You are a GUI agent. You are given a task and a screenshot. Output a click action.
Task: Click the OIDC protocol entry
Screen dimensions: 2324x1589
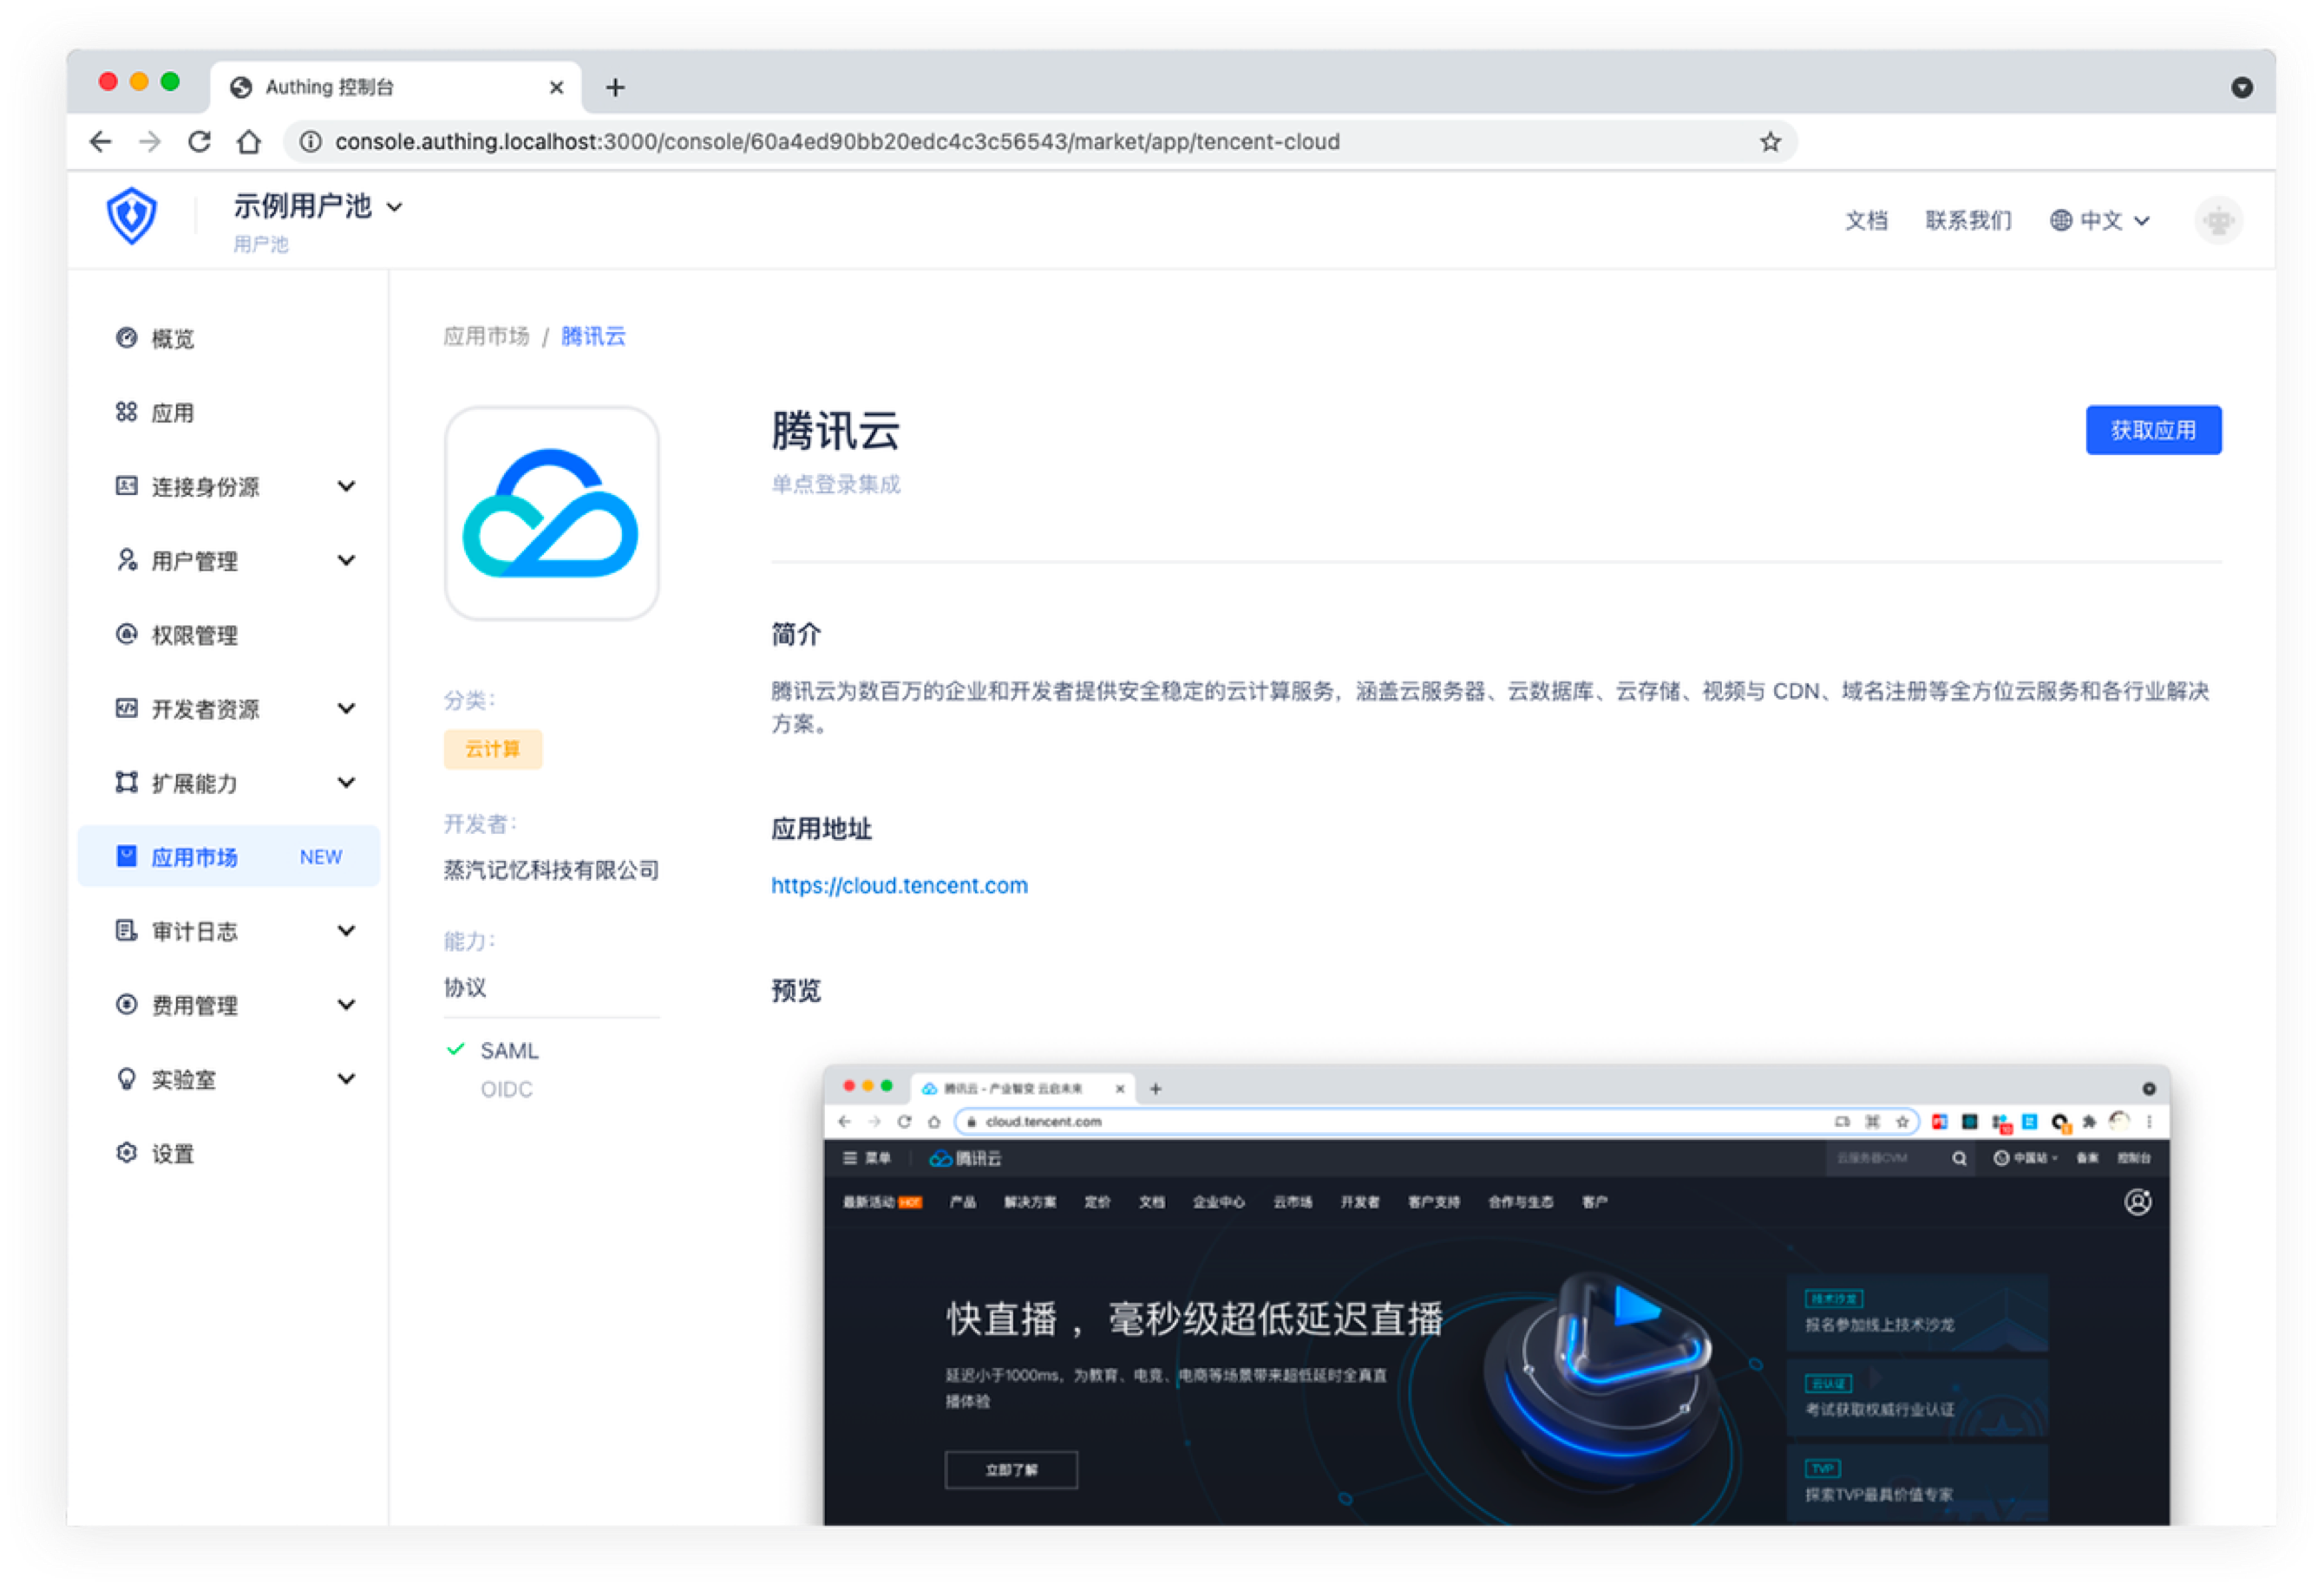[x=506, y=1090]
